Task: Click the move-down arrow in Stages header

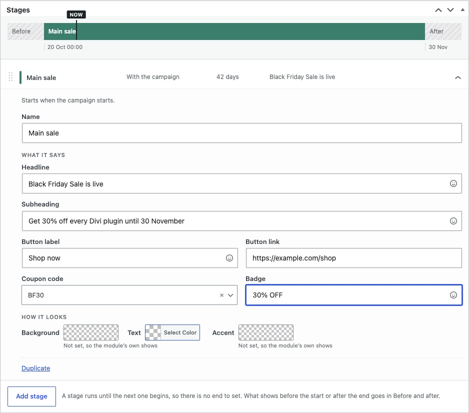Action: pos(450,10)
